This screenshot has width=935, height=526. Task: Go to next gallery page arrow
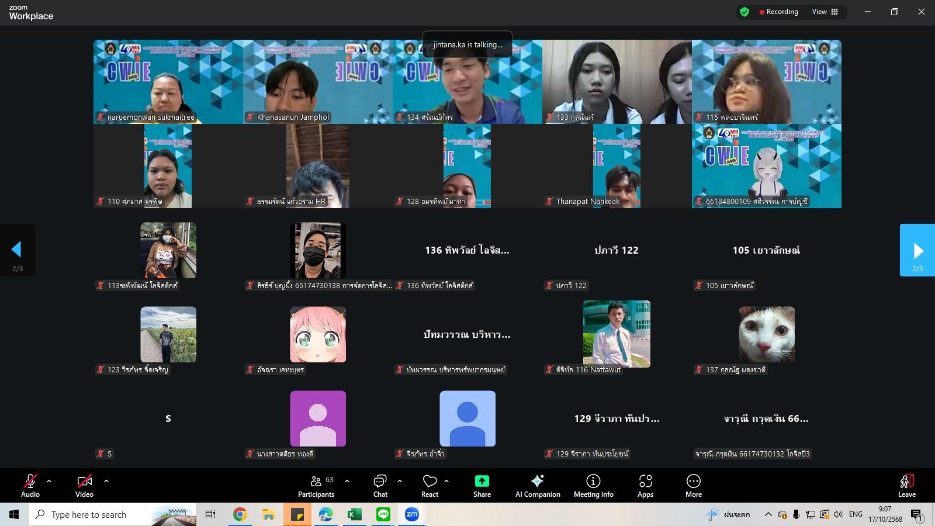click(x=917, y=250)
